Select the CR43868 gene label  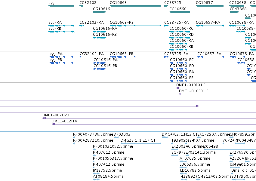238,9
